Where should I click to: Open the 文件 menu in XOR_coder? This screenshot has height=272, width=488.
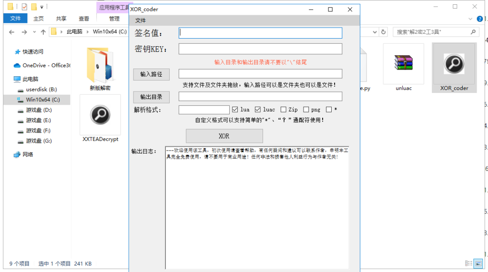pyautogui.click(x=141, y=20)
